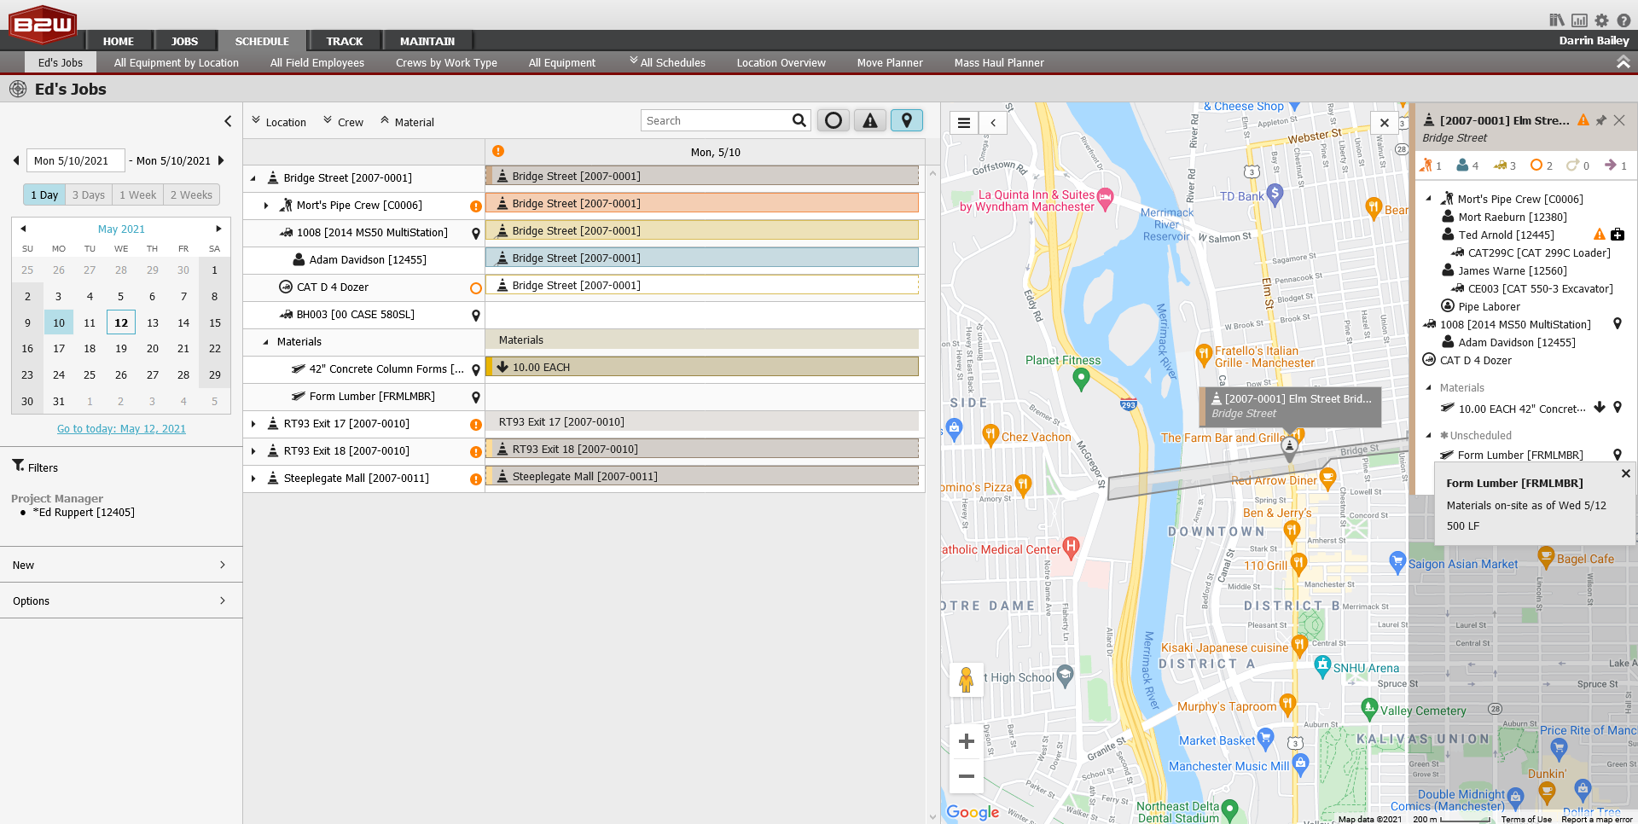Zoom out the map with minus button
The image size is (1638, 824).
coord(967,776)
